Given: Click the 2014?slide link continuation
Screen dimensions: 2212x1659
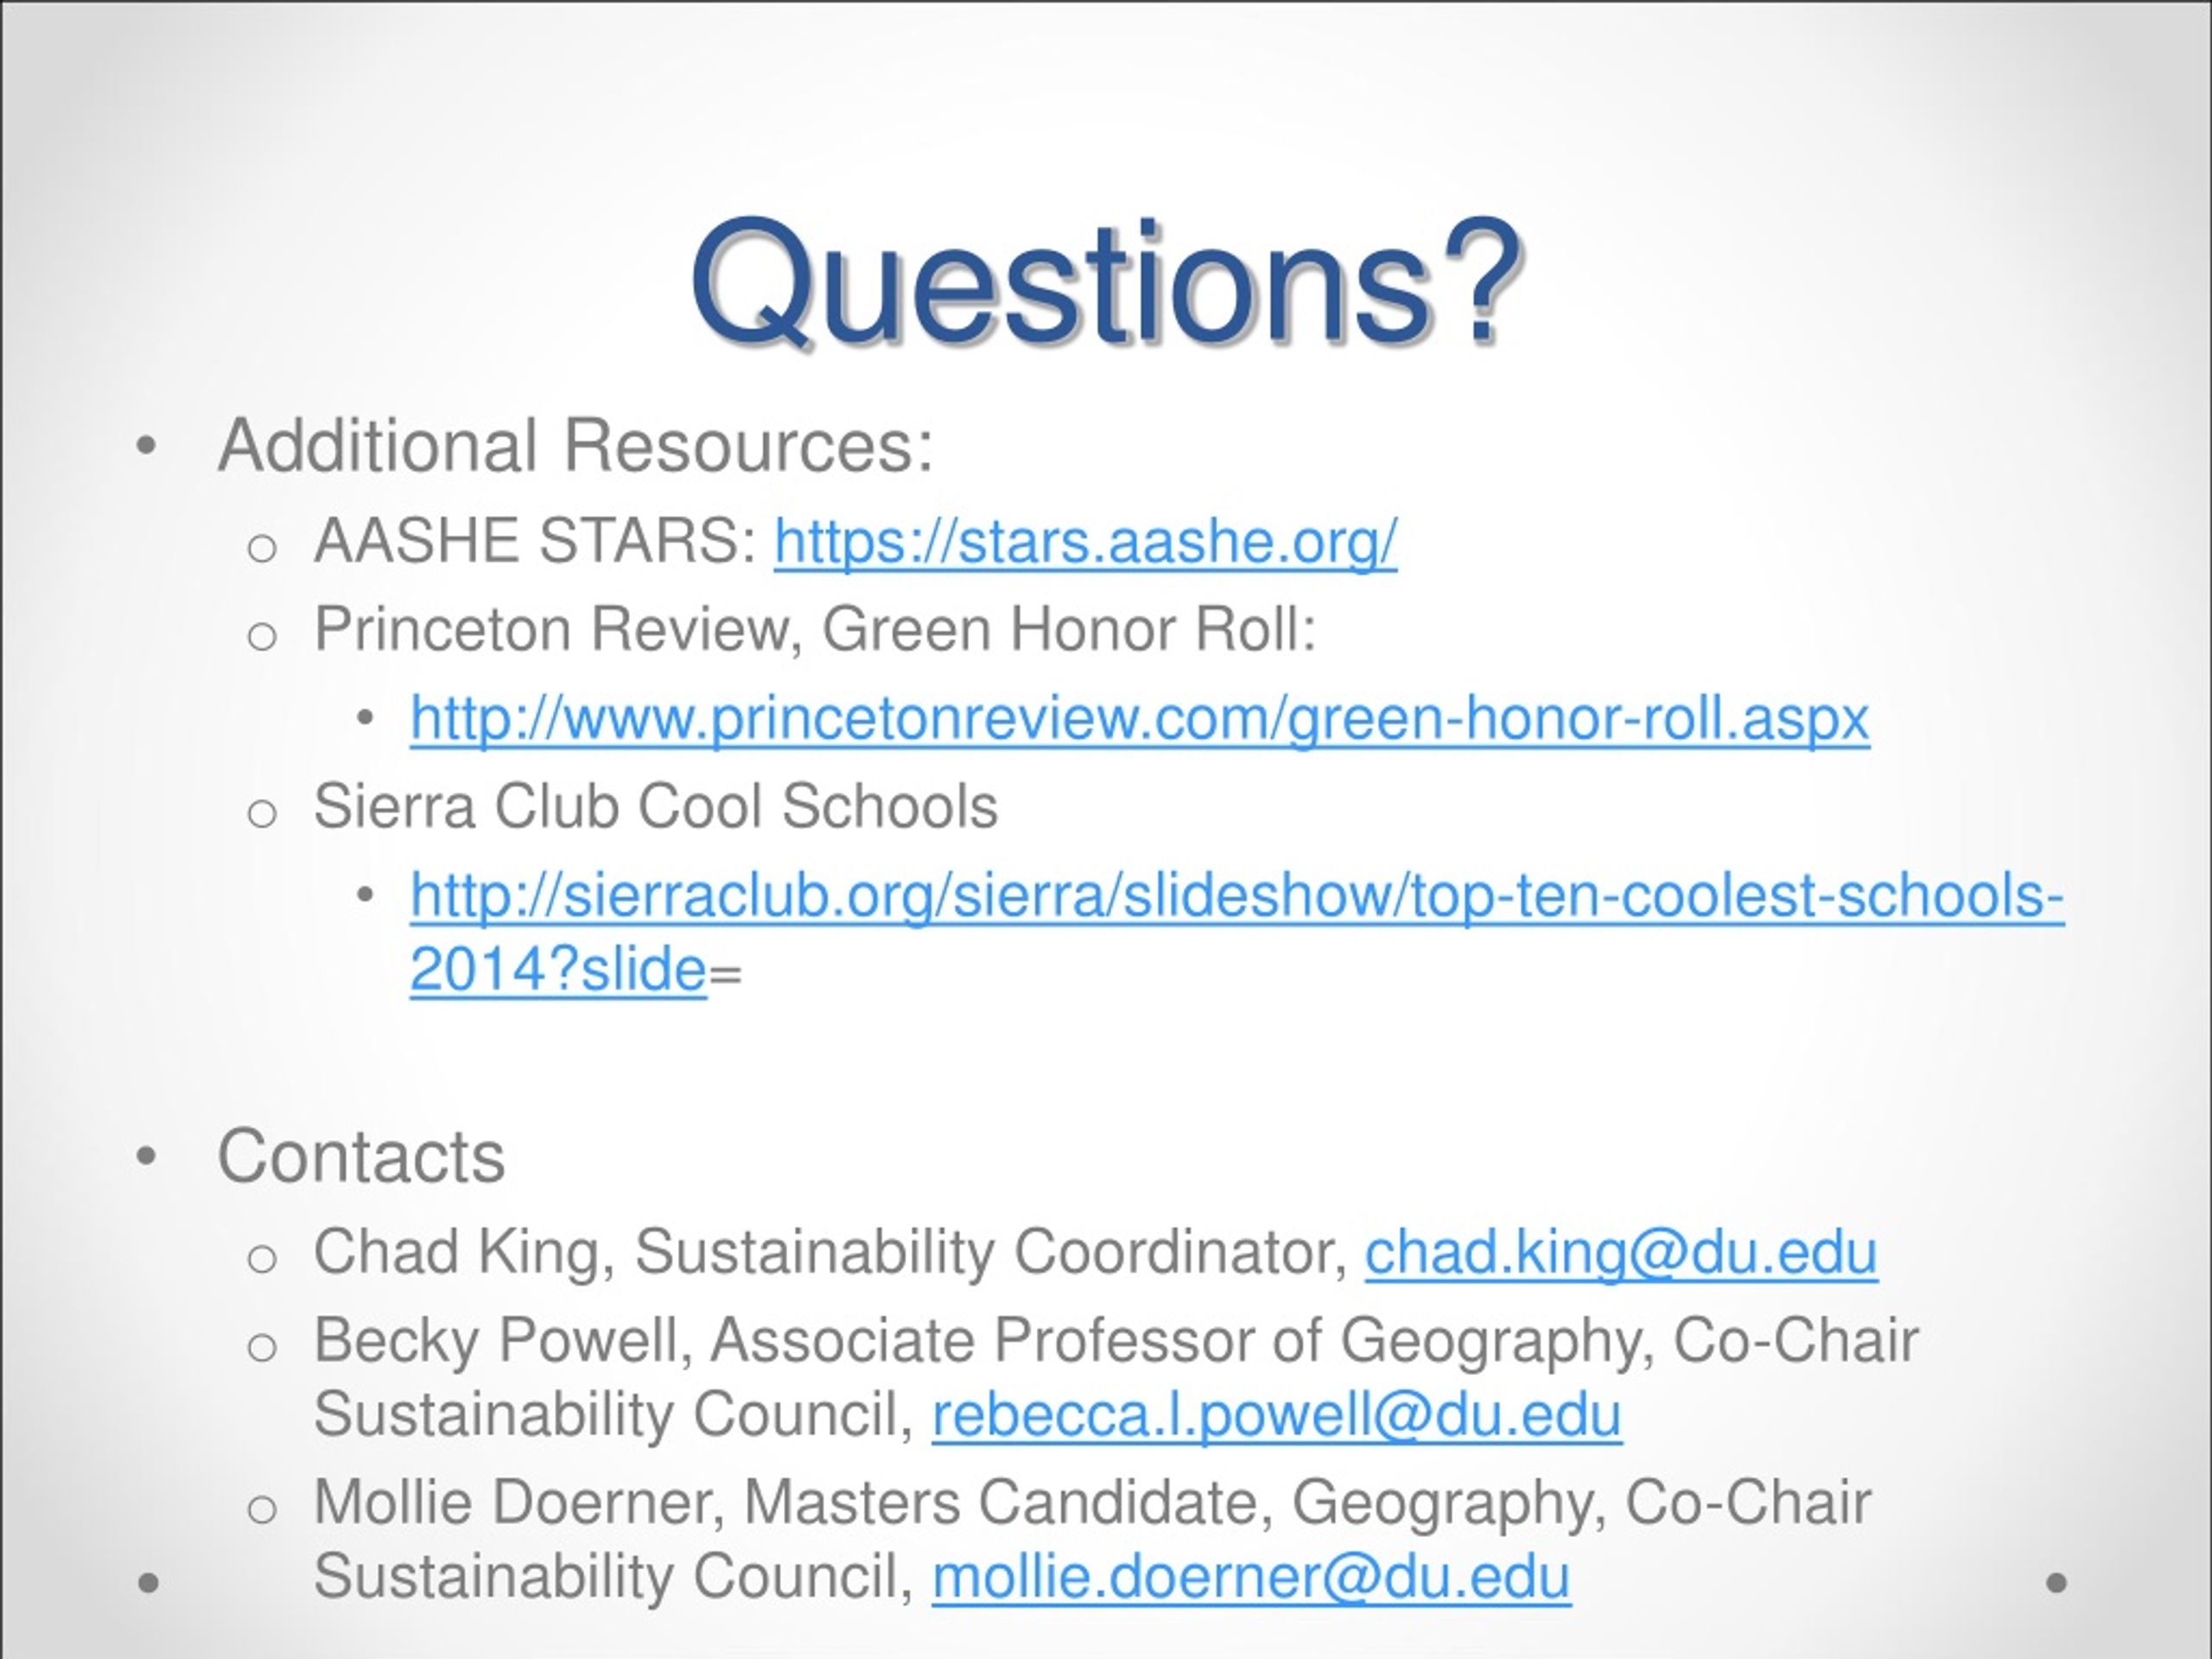Looking at the screenshot, I should pyautogui.click(x=559, y=970).
